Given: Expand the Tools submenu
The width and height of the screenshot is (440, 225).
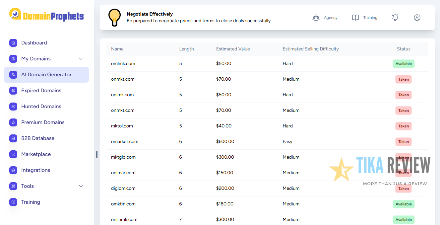Looking at the screenshot, I should tap(81, 186).
